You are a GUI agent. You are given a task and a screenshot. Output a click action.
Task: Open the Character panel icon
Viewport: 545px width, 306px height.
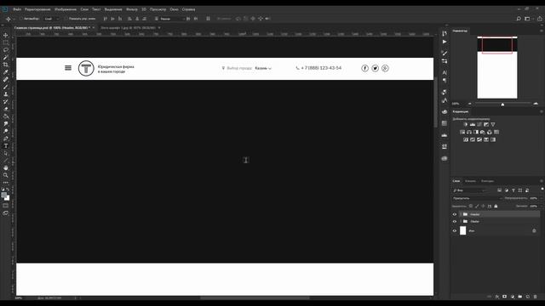tap(445, 72)
